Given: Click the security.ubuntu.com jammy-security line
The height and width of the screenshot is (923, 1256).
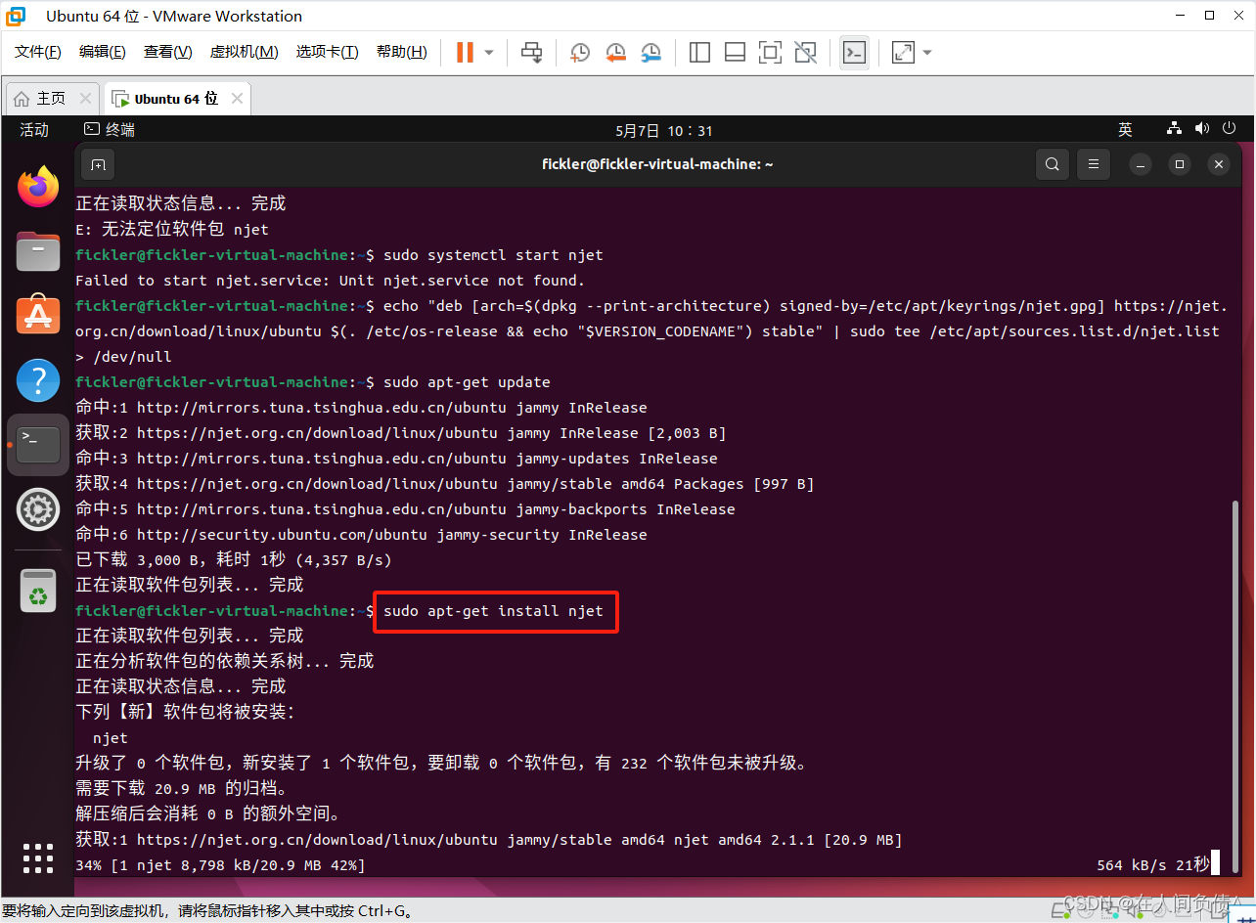Looking at the screenshot, I should [361, 535].
